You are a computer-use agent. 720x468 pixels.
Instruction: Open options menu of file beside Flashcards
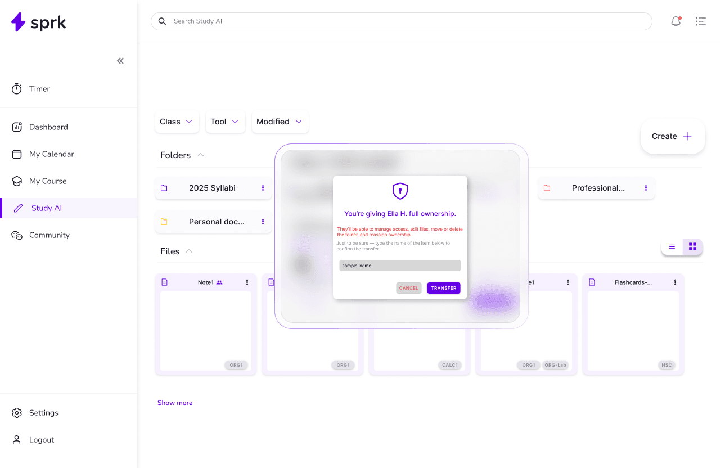point(568,282)
